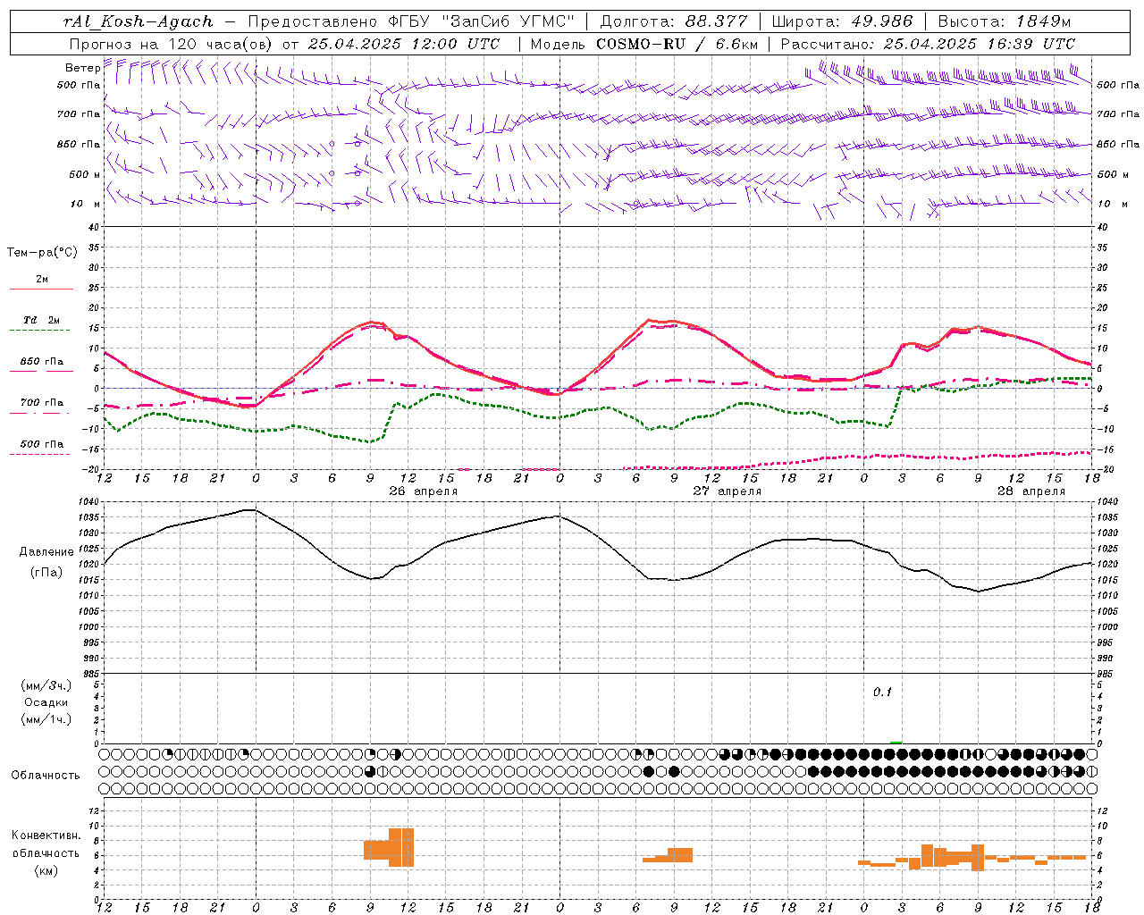Click the Осадки panel label
This screenshot has width=1144, height=915.
pyautogui.click(x=46, y=702)
